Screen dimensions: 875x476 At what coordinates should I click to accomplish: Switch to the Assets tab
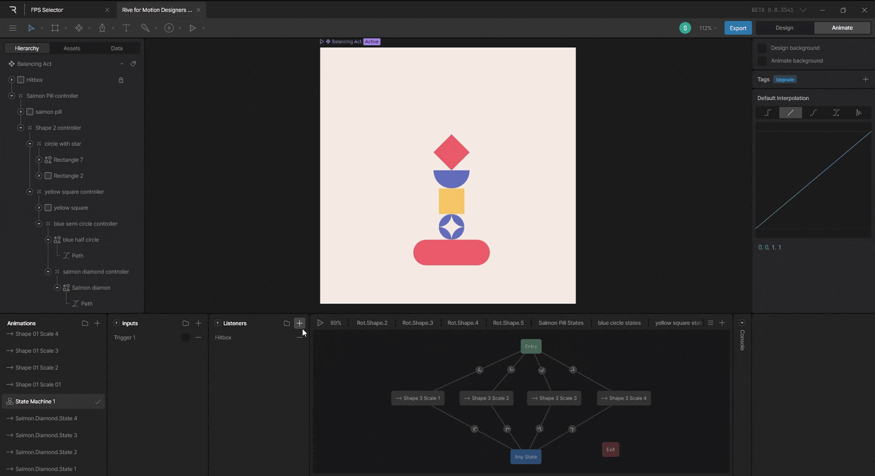coord(72,48)
